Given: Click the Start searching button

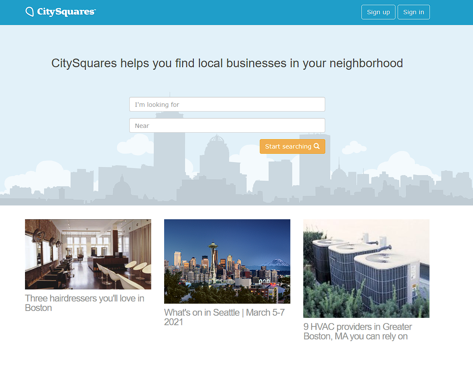Looking at the screenshot, I should coord(293,146).
